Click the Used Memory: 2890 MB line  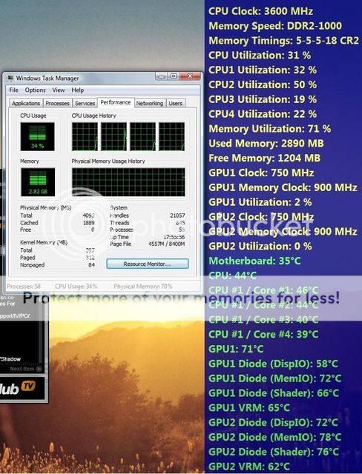pyautogui.click(x=266, y=143)
